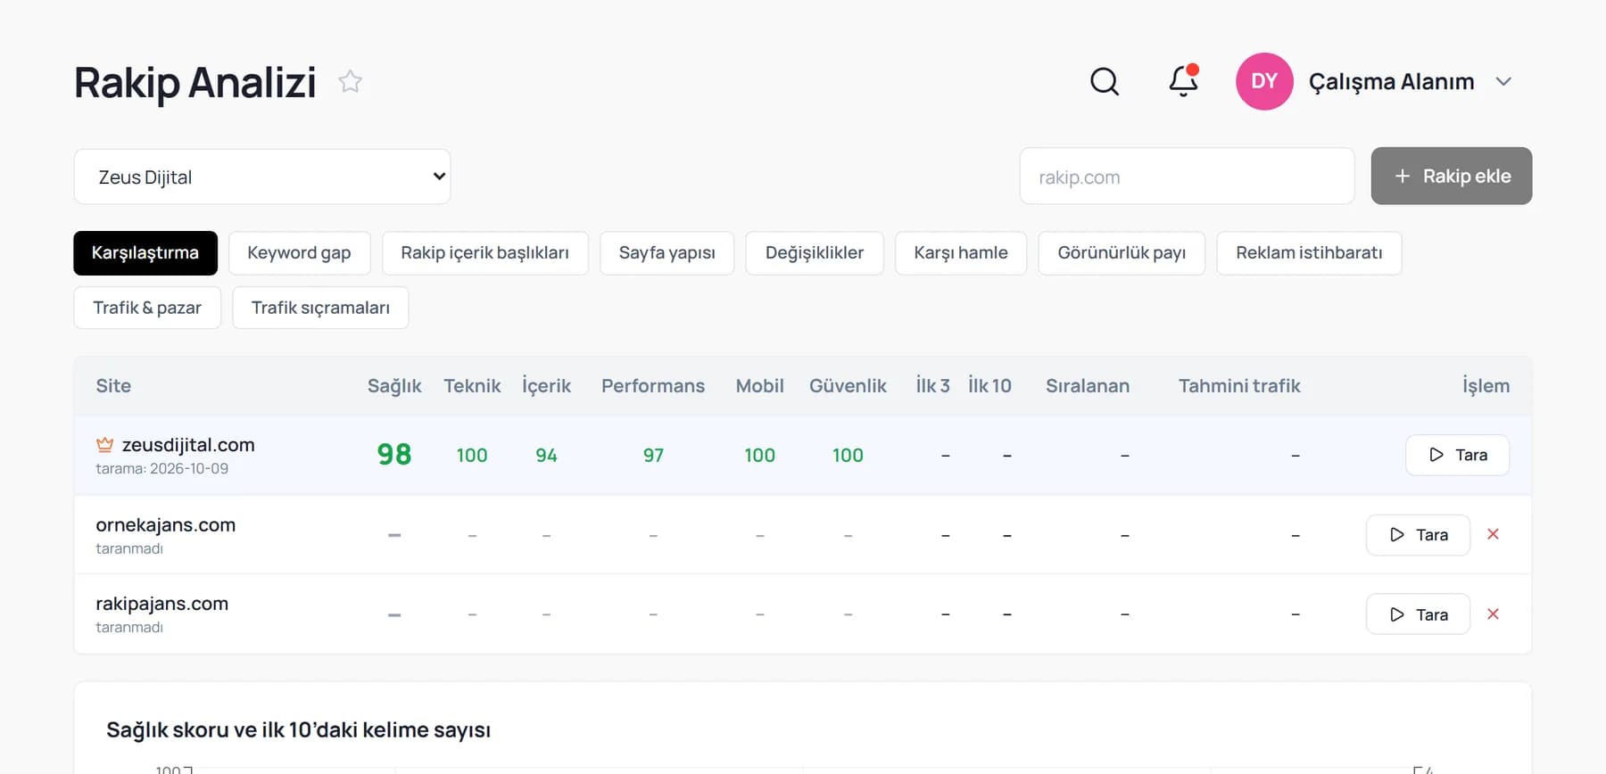
Task: Select the Trafik sıçramaları tab
Action: [x=320, y=308]
